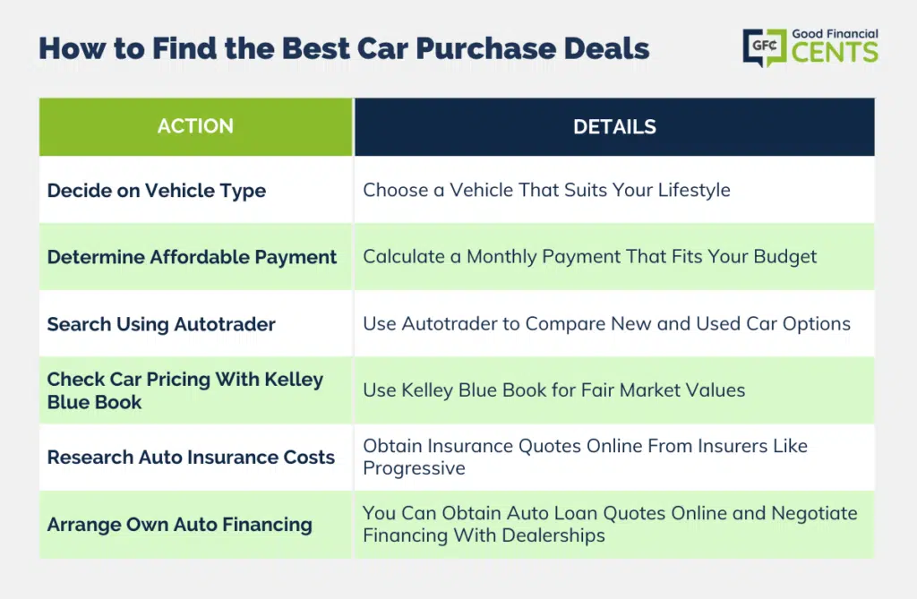Click the word Progressive in the insurance row
The height and width of the screenshot is (599, 917).
pyautogui.click(x=414, y=468)
